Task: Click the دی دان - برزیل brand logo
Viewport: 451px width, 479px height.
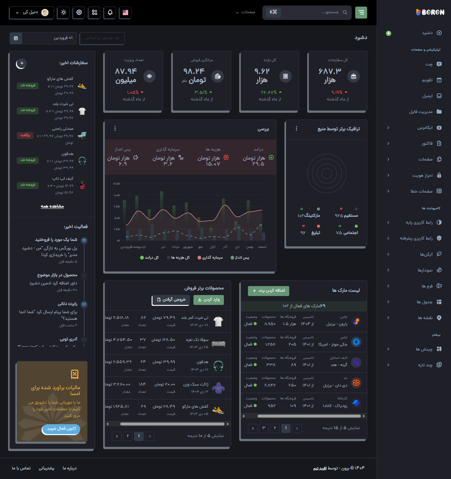Action: tap(356, 383)
